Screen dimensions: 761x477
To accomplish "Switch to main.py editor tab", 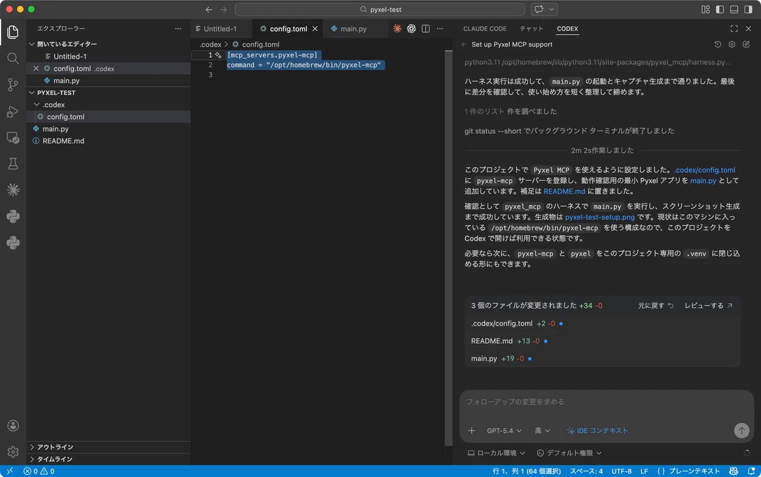I will pos(354,29).
